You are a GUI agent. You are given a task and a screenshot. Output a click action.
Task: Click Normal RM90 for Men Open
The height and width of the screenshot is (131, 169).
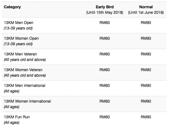(146, 23)
